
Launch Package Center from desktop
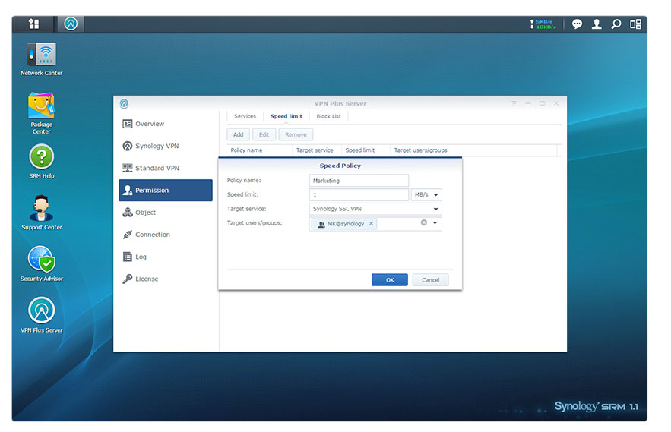click(x=42, y=113)
